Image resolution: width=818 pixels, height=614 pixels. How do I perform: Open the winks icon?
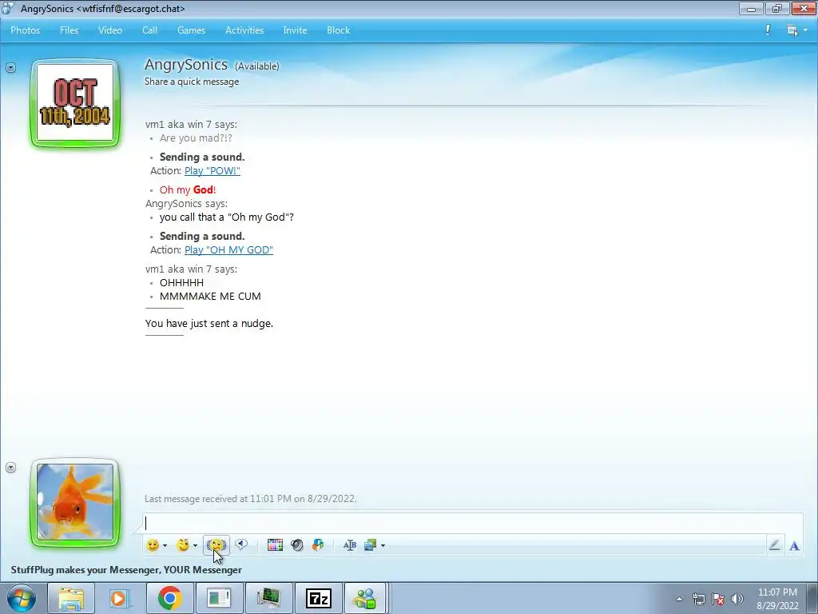pyautogui.click(x=183, y=545)
